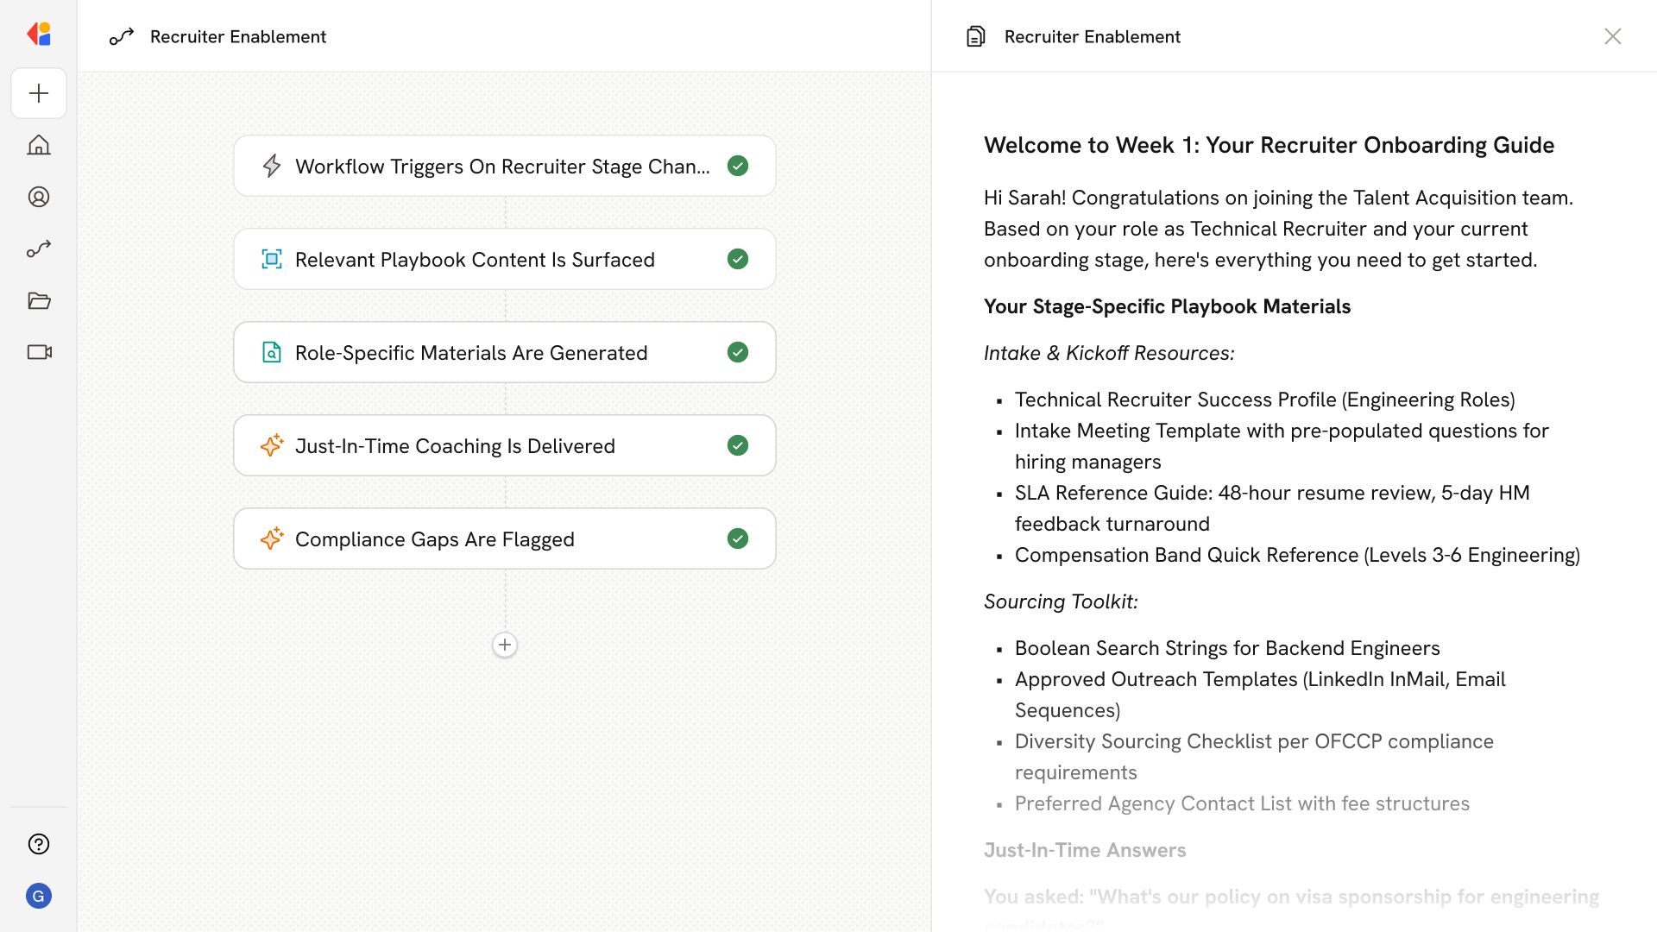The width and height of the screenshot is (1657, 932).
Task: Click the document icon in right panel header
Action: click(975, 36)
